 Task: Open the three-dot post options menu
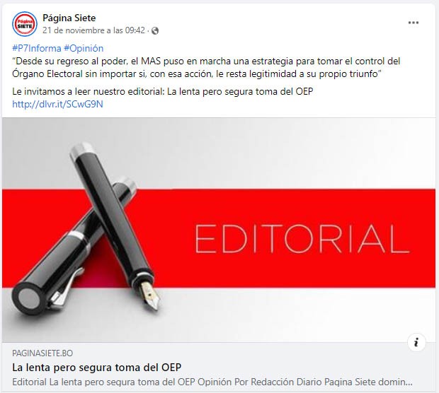414,23
